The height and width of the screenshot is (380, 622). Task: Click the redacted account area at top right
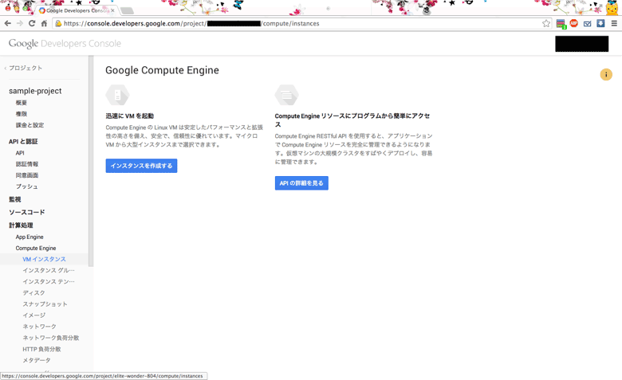tap(581, 44)
